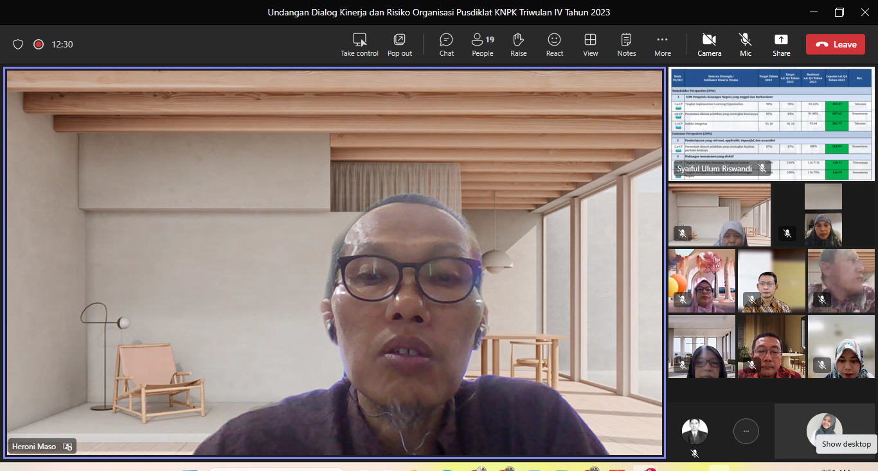Click the icon beside Heroni Maso's name

(x=67, y=446)
